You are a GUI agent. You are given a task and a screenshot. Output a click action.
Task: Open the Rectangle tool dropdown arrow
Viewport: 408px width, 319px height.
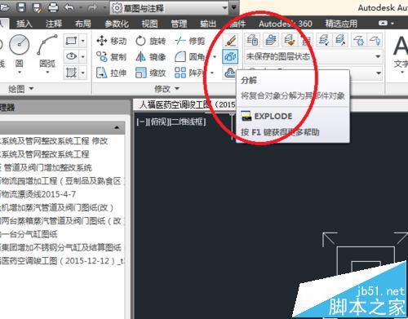[x=83, y=41]
